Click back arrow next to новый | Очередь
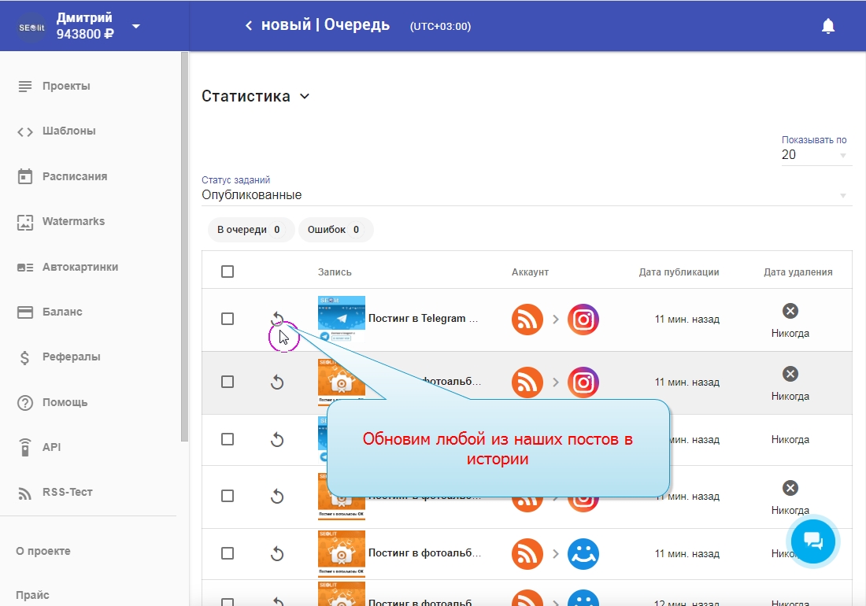Image resolution: width=866 pixels, height=606 pixels. point(249,26)
